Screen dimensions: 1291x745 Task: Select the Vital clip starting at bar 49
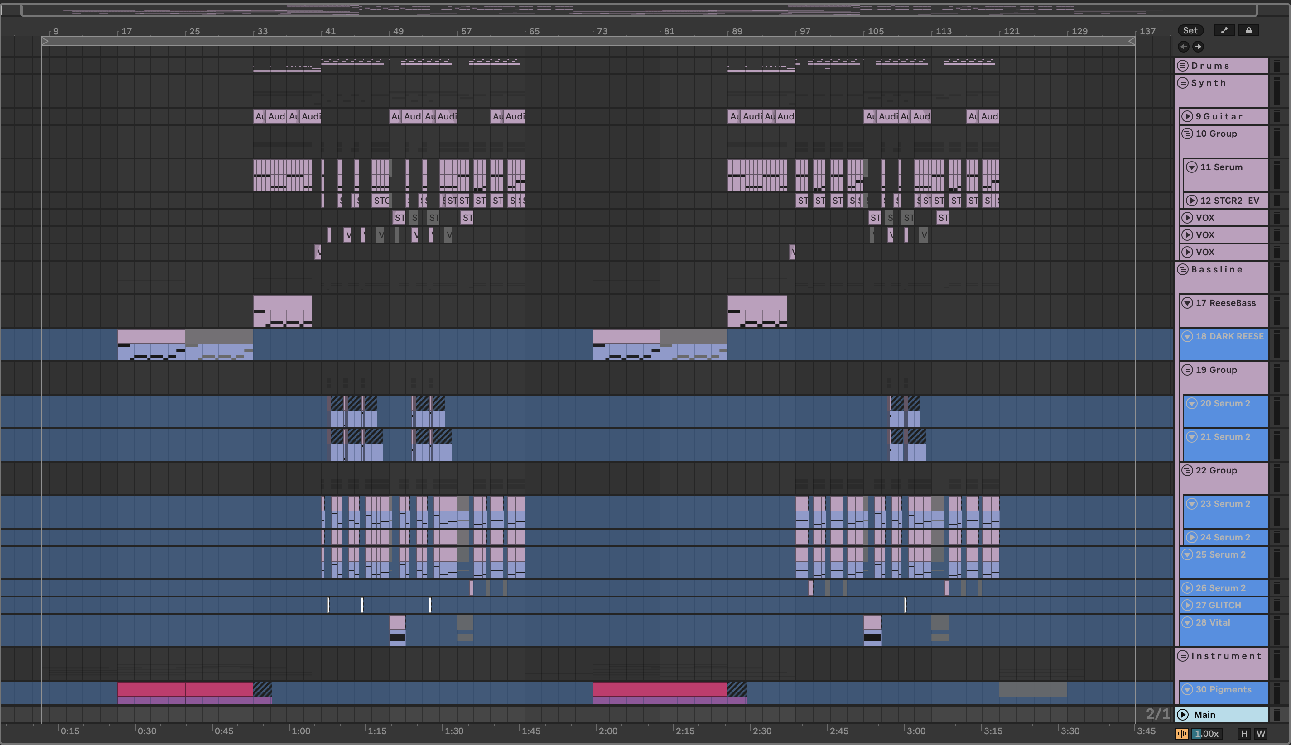[x=397, y=630]
